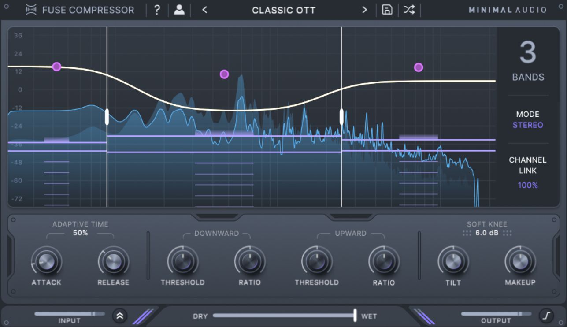The width and height of the screenshot is (567, 327).
Task: Click the SOFT KNEE 6.0 dB value
Action: pyautogui.click(x=487, y=233)
